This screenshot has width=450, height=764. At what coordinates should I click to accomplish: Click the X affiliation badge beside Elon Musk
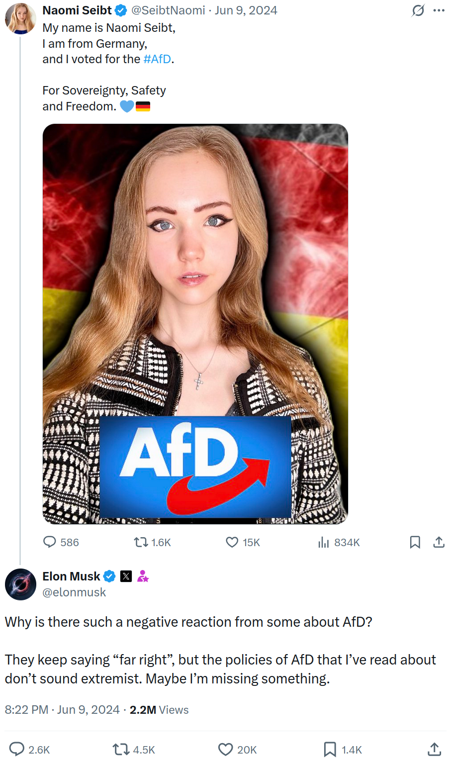126,576
